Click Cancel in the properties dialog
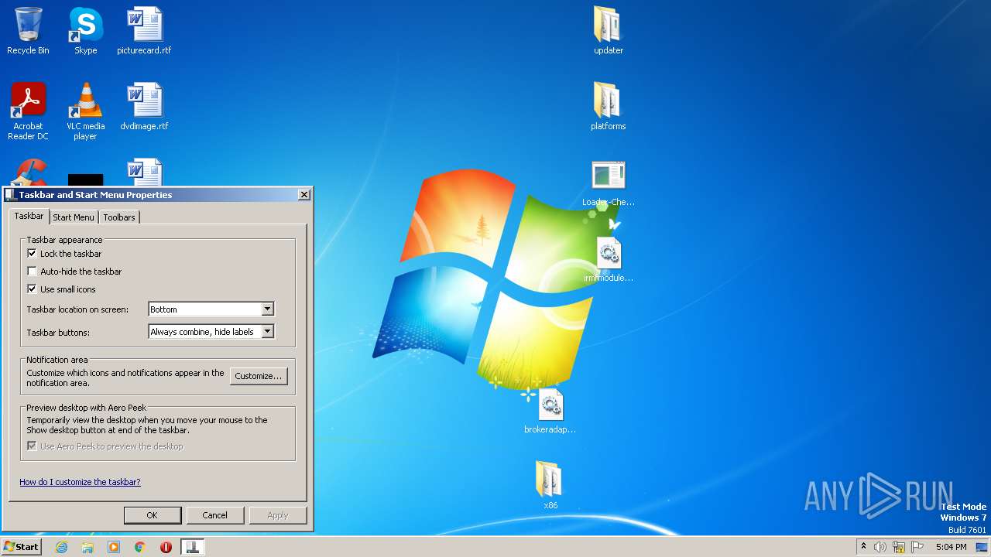This screenshot has height=557, width=991. click(x=215, y=515)
